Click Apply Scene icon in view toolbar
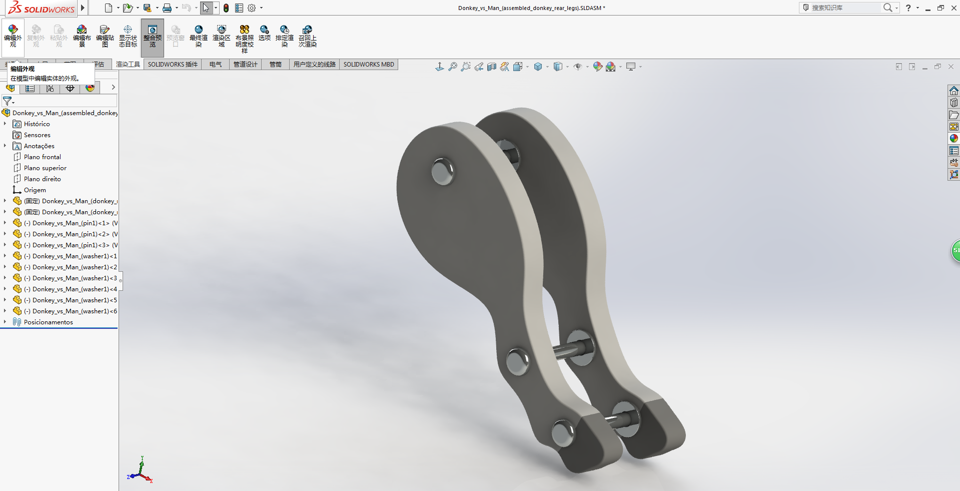 611,67
